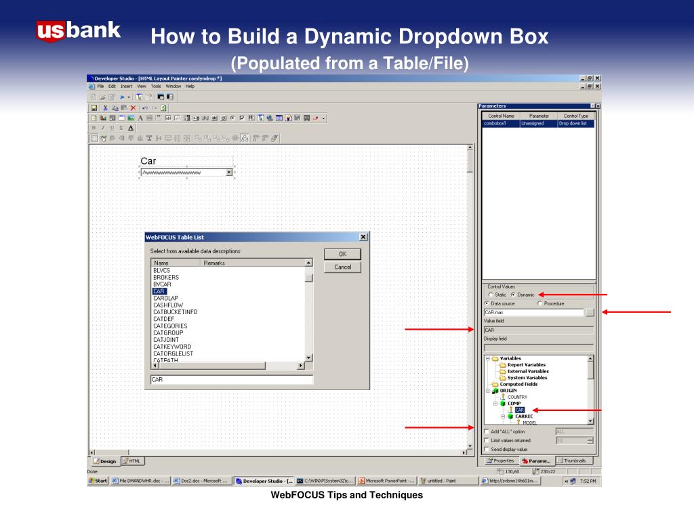The height and width of the screenshot is (520, 694).
Task: Select the combobox1 row in Parameters list
Action: click(x=538, y=123)
